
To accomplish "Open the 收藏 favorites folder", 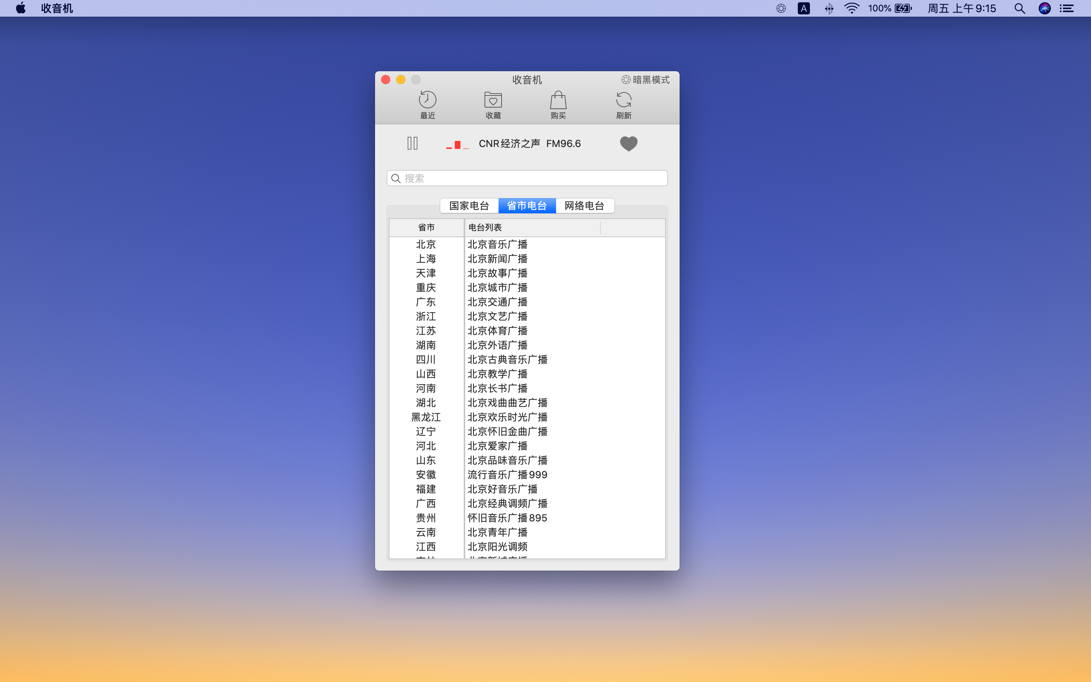I will coord(493,105).
